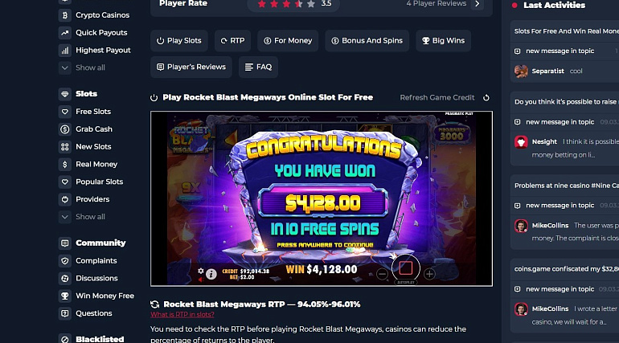
Task: Stop autoplay with the red square button
Action: pyautogui.click(x=406, y=268)
